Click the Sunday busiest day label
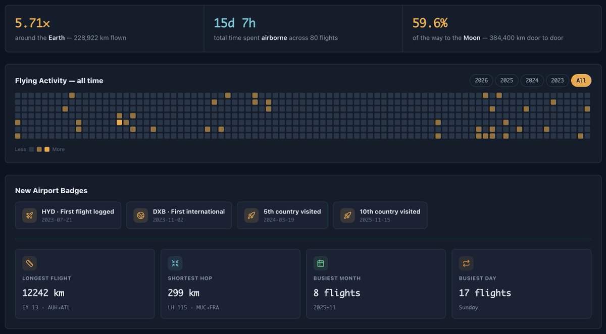This screenshot has width=606, height=334. 469,307
